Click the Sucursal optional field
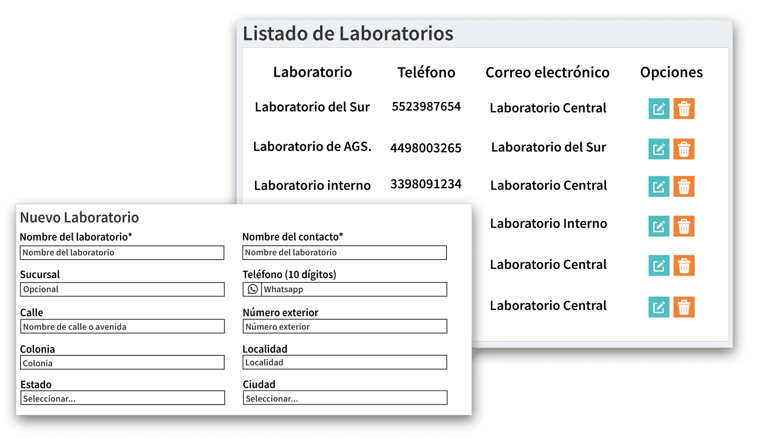757x439 pixels. (122, 290)
